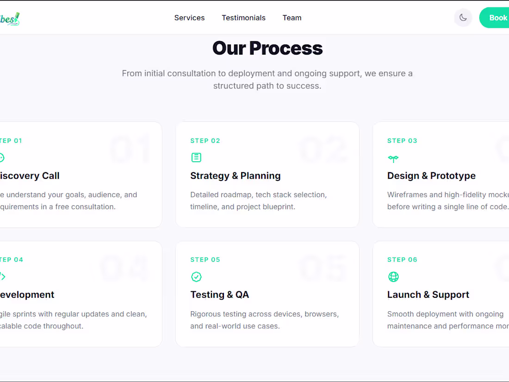Click the code brackets icon under Step 04
Image resolution: width=509 pixels, height=382 pixels.
3,277
